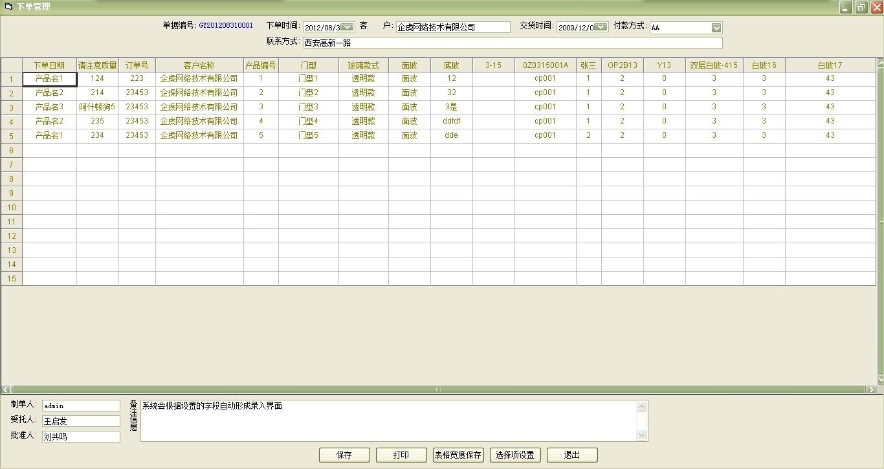Viewport: 884px width, 469px height.
Task: Click inside the 备注信息 remarks text area
Action: (388, 420)
